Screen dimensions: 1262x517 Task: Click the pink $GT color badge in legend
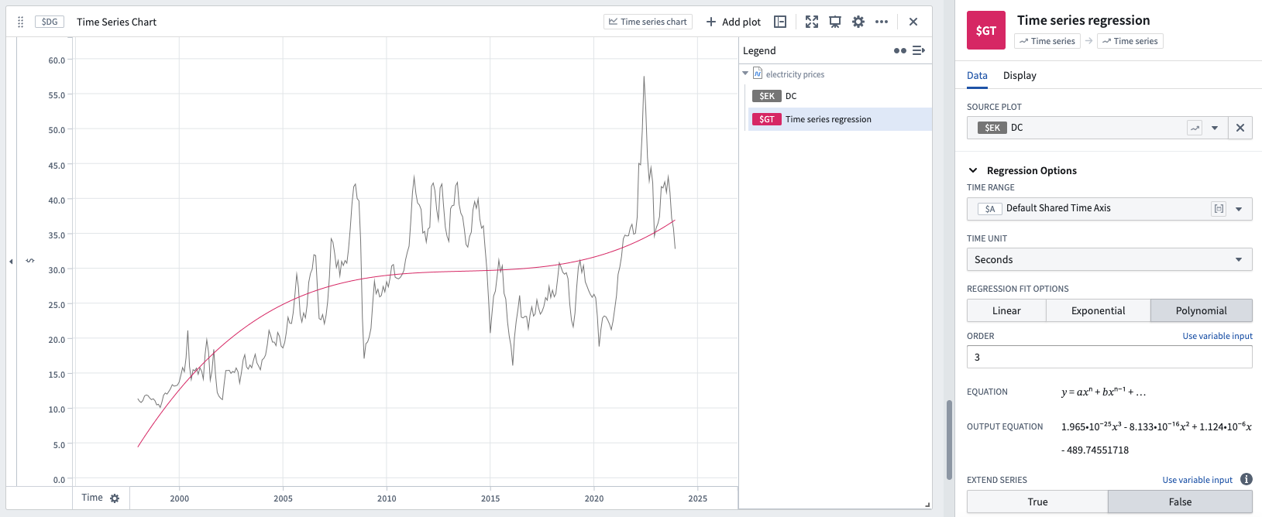(766, 119)
